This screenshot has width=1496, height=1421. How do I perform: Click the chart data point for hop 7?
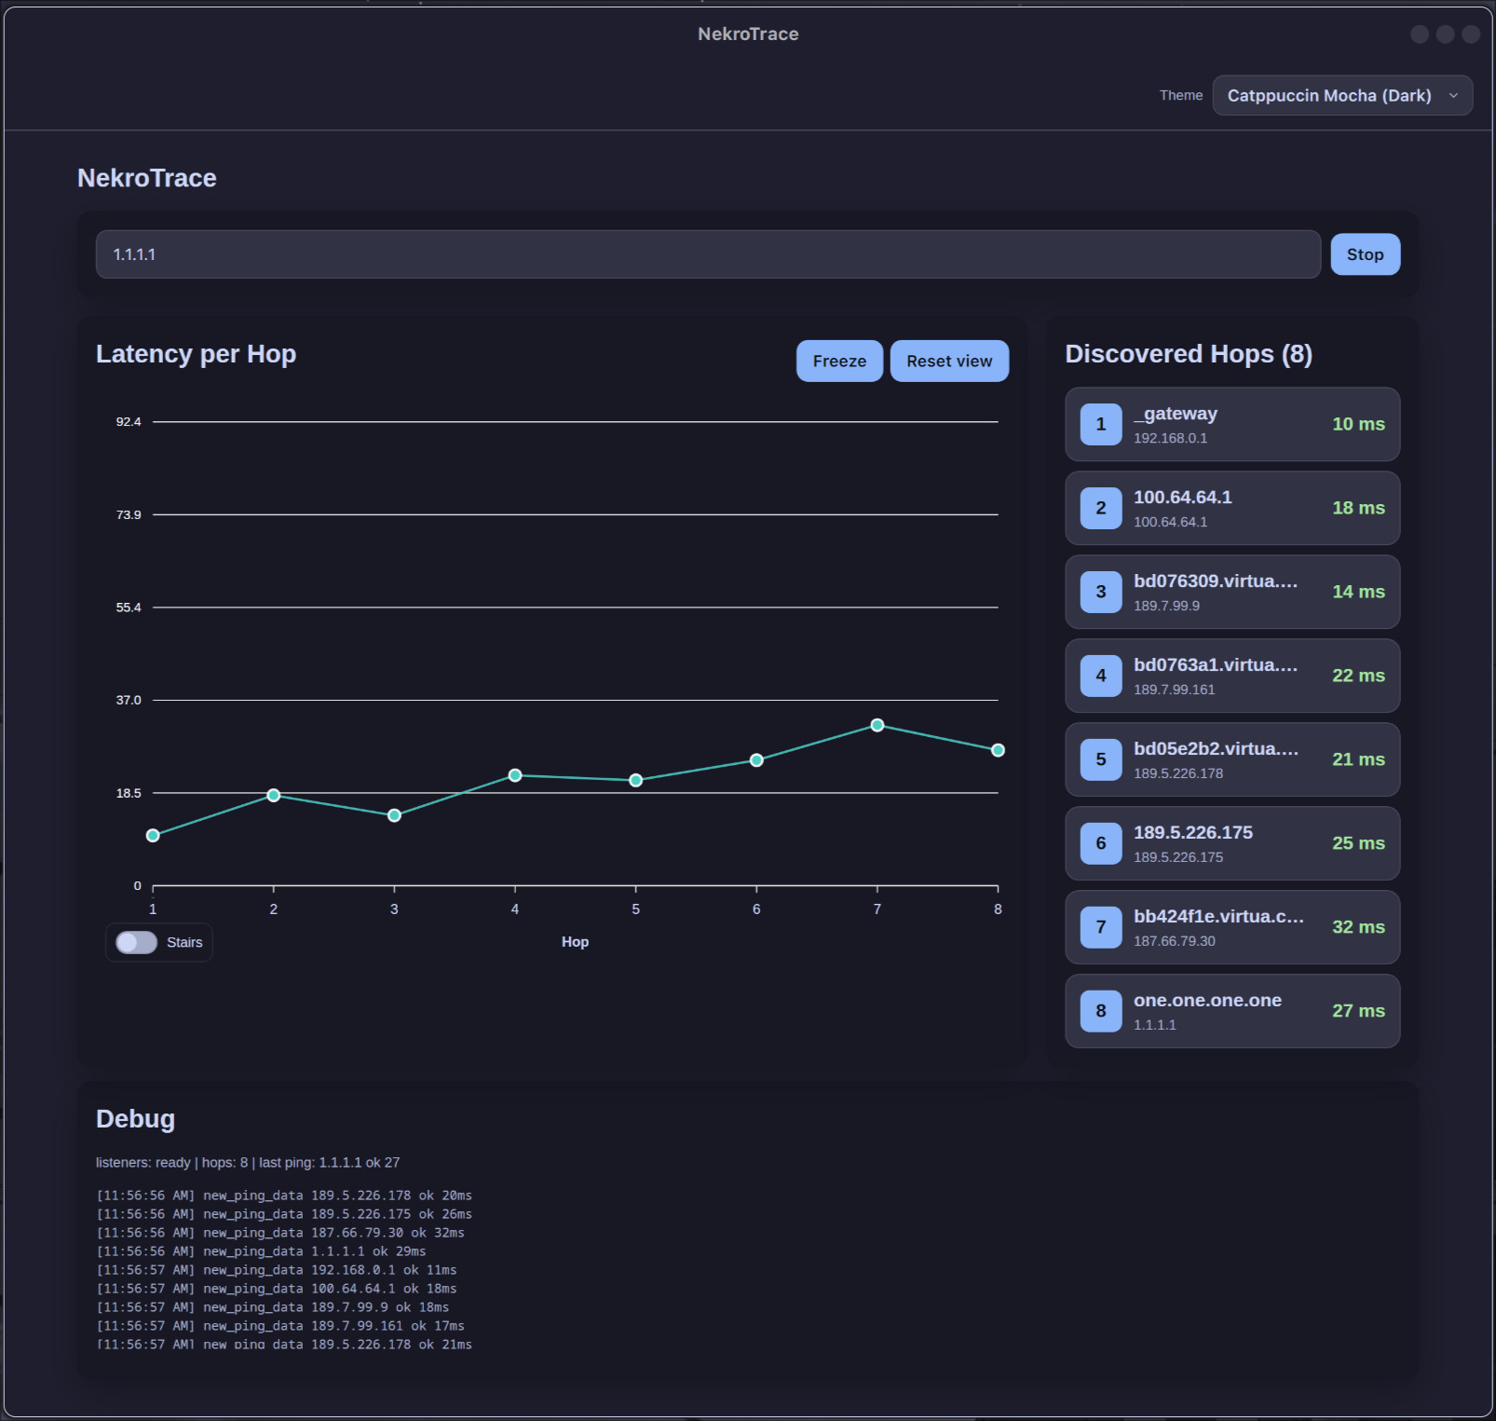[877, 725]
